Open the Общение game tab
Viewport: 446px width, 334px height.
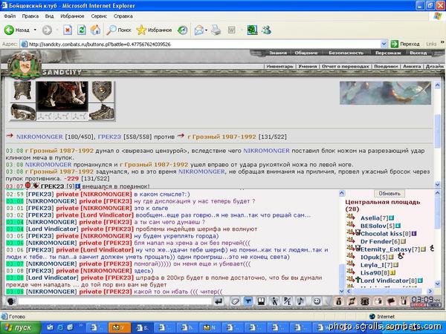[x=306, y=53]
